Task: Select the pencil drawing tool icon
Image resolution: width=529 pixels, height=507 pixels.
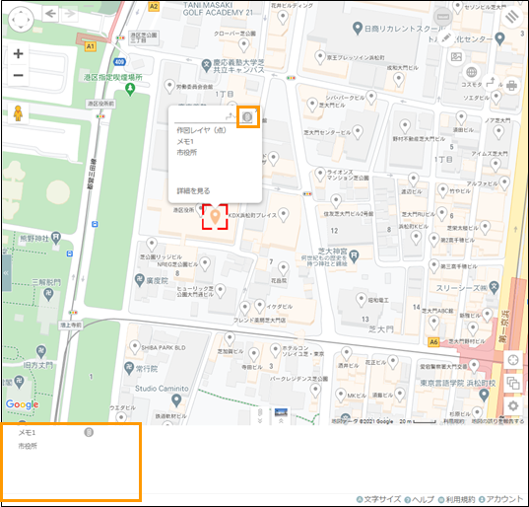Action: coord(446,38)
